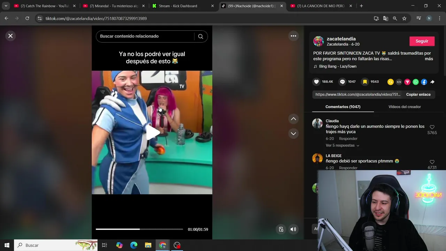Image resolution: width=446 pixels, height=251 pixels.
Task: Click the embed code icon
Action: (399, 82)
